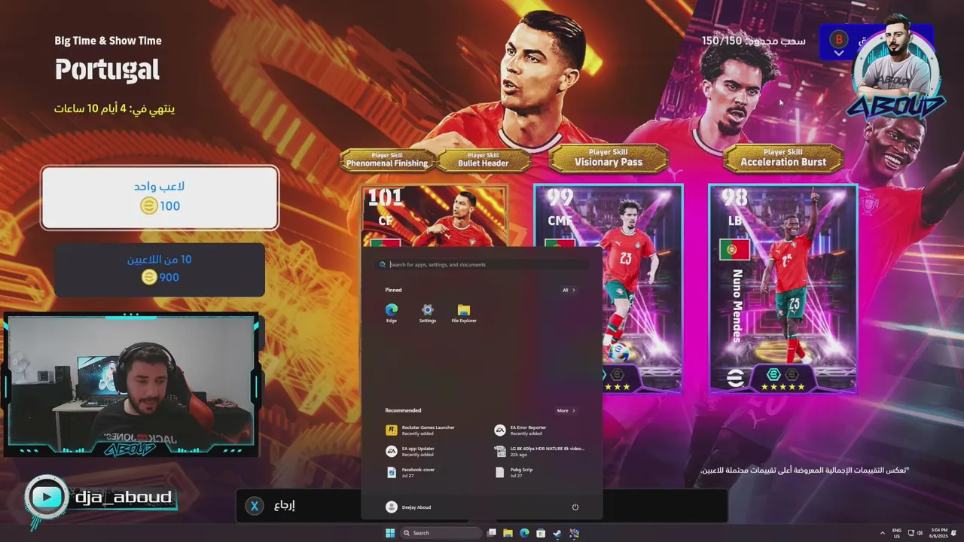Click the Visionary Pass skill badge
The image size is (964, 542).
609,158
